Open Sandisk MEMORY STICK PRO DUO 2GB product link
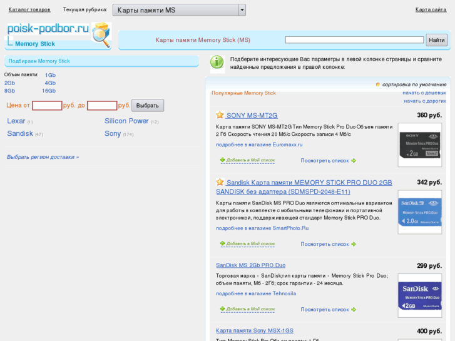Screen dimensions: 455x341 coord(304,187)
